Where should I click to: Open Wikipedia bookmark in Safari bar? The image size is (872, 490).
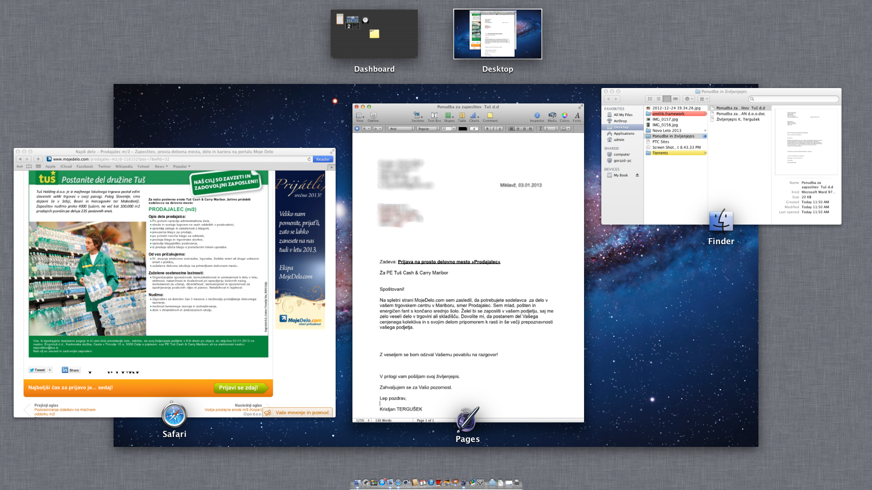pos(124,167)
